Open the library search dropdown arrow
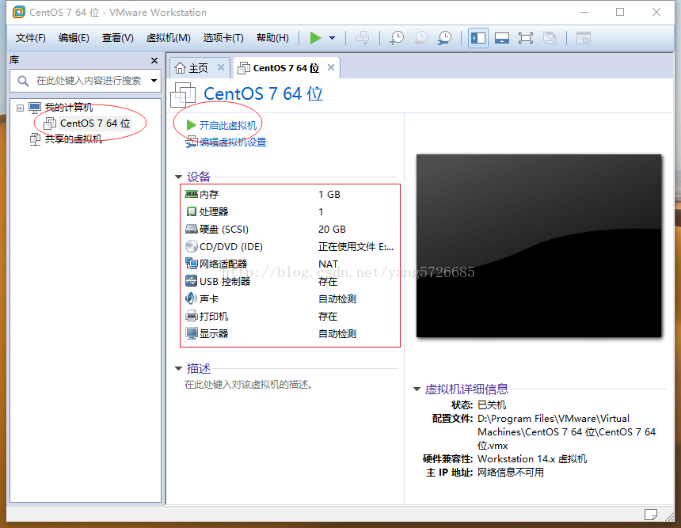This screenshot has height=528, width=681. [x=154, y=81]
